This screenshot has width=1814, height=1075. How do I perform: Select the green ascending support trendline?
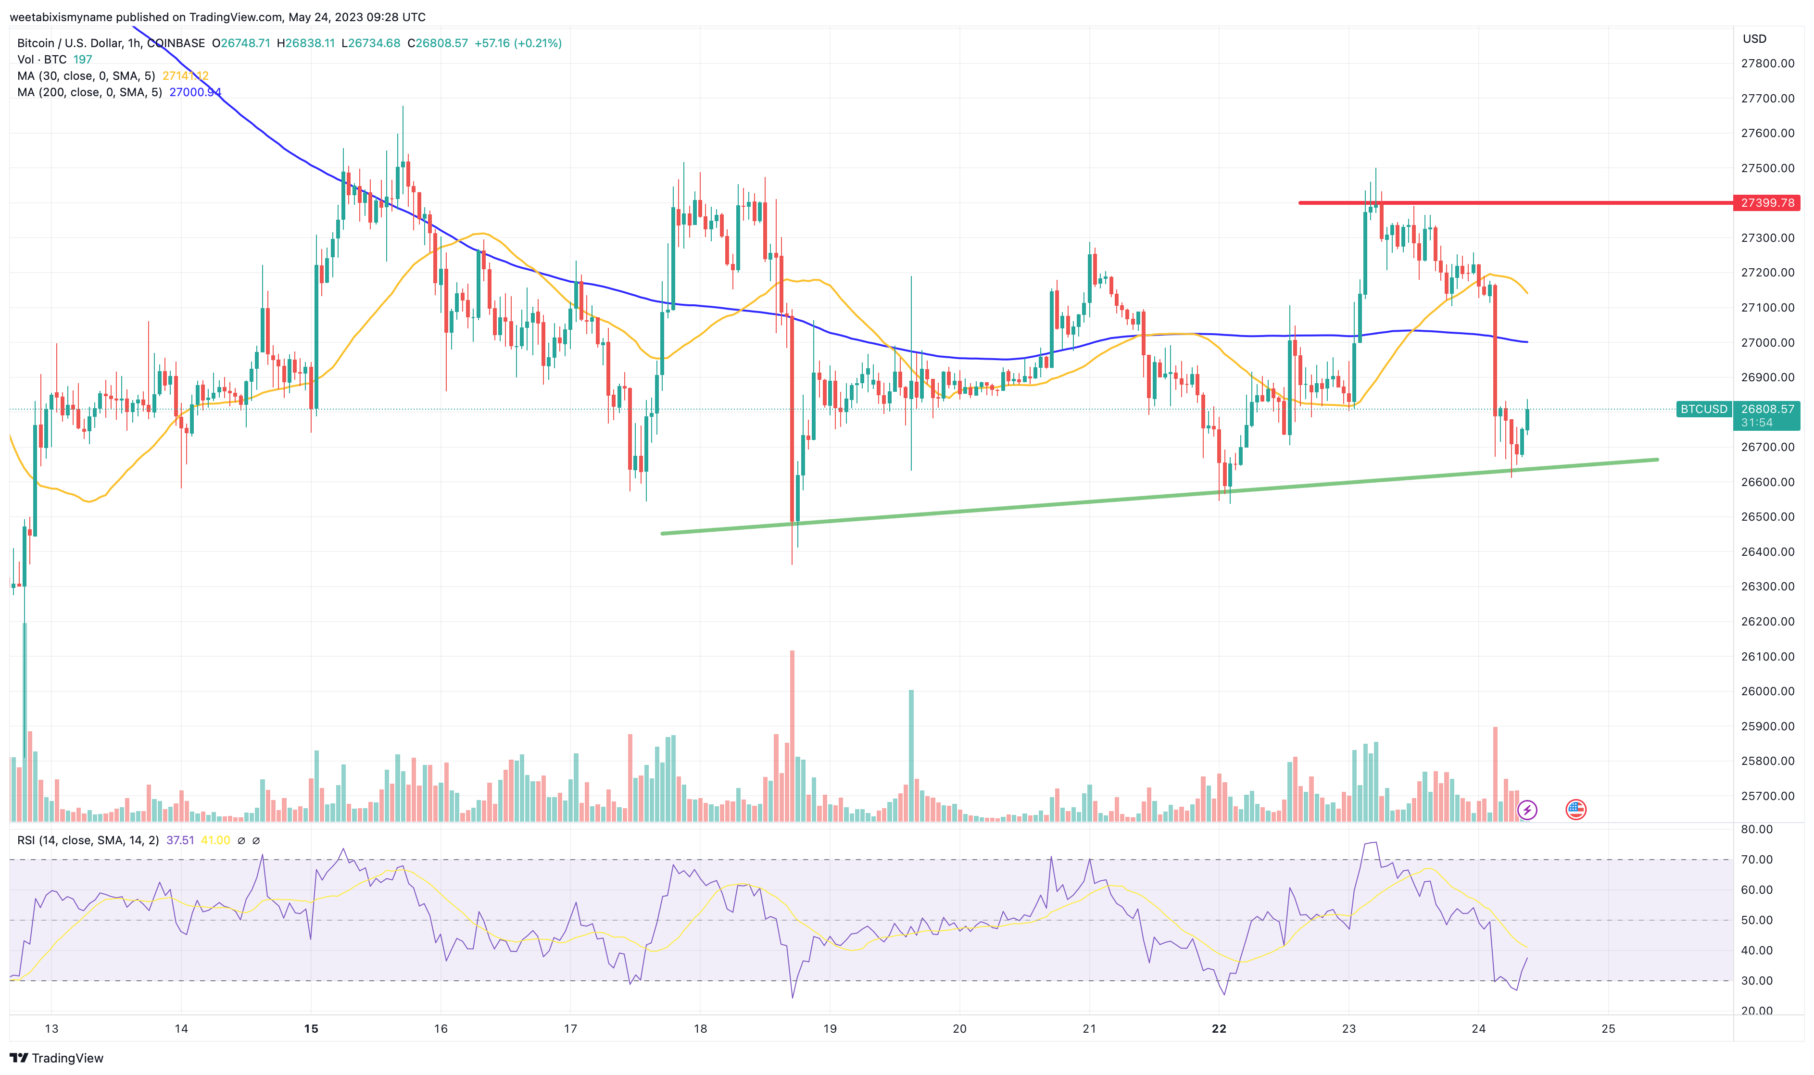click(1159, 497)
